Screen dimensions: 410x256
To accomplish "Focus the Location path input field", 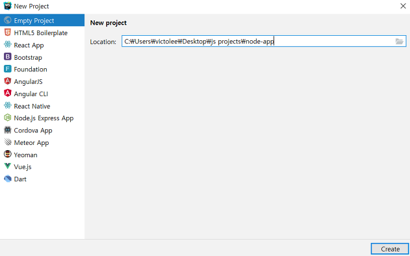I will (x=264, y=42).
